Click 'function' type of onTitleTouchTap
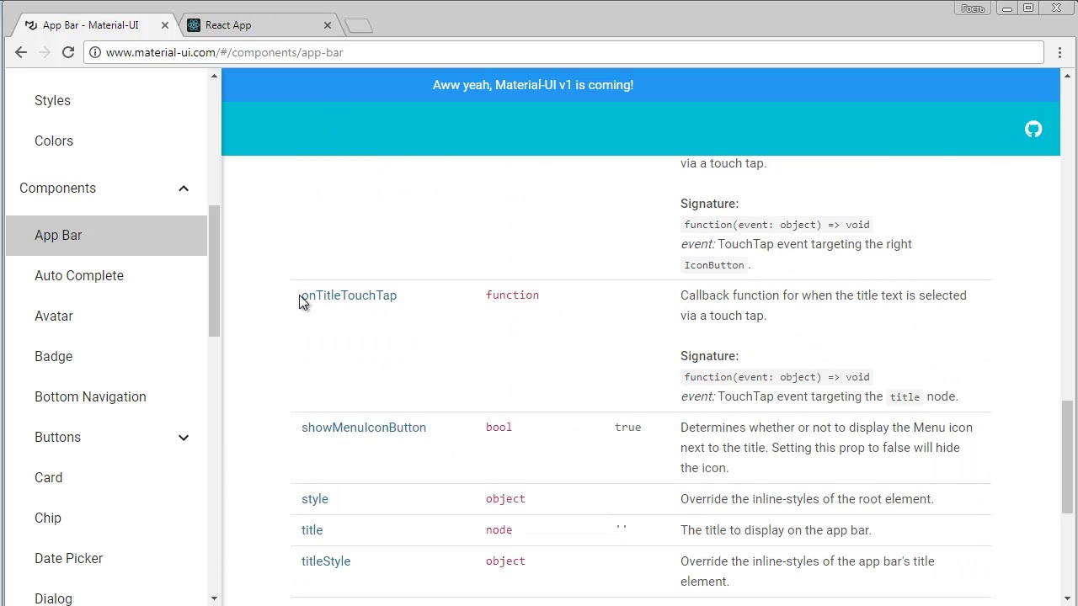 coord(512,295)
